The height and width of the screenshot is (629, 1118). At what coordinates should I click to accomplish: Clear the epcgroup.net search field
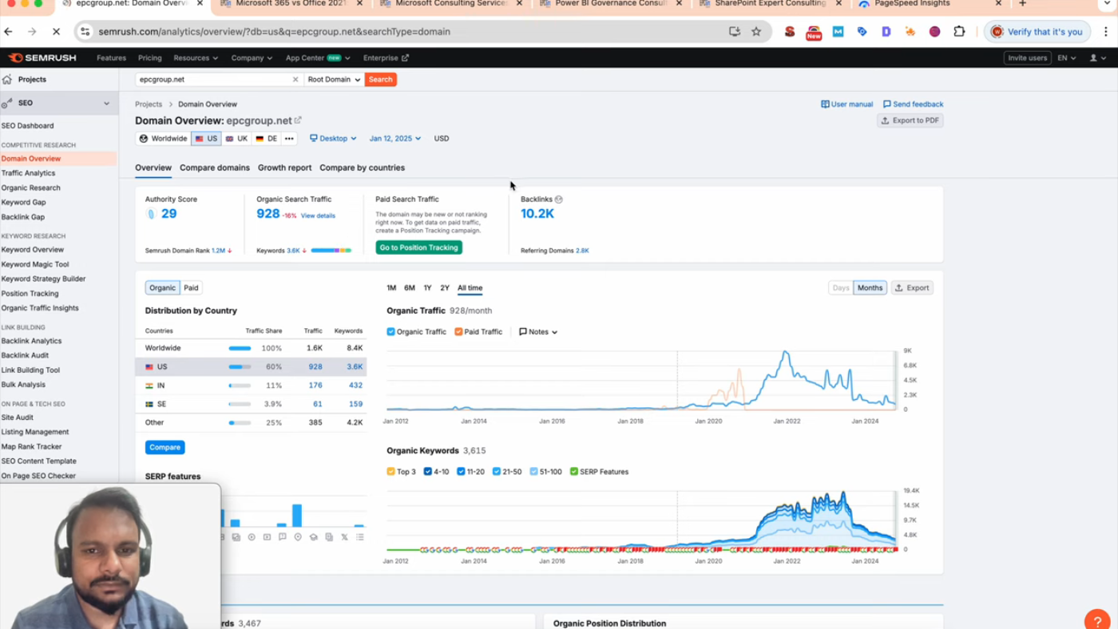[295, 80]
